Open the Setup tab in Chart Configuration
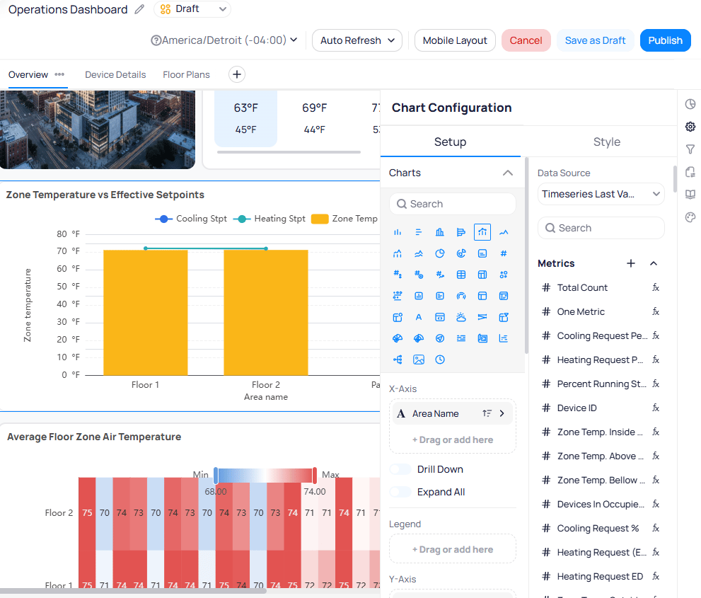 coord(450,142)
